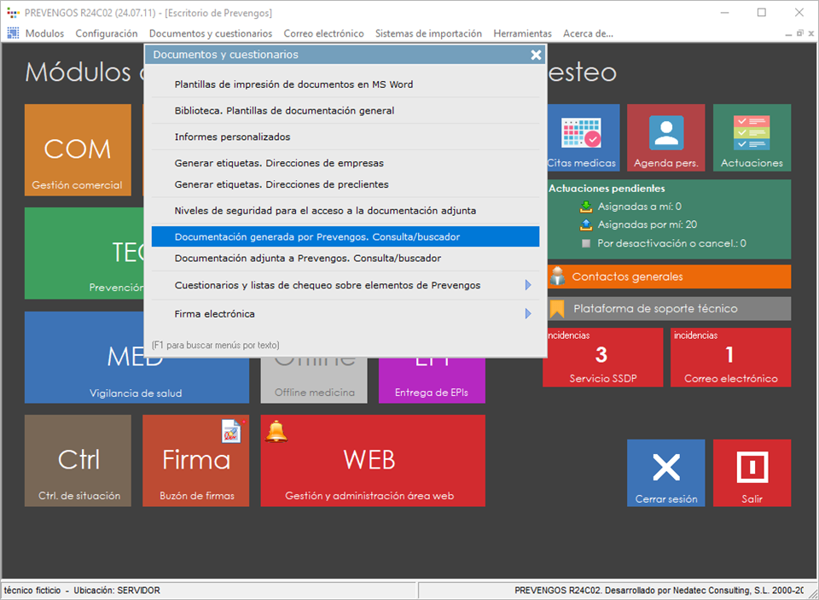Click the Cerrar sesión X tile

[665, 473]
